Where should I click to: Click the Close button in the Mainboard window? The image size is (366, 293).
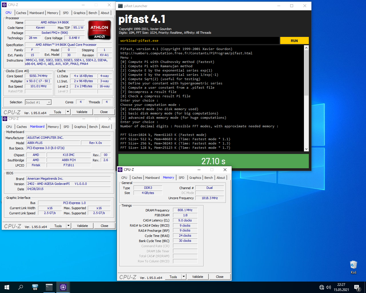pyautogui.click(x=104, y=226)
